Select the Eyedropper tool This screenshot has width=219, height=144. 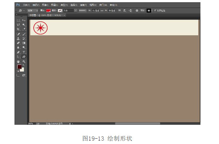coord(24,29)
